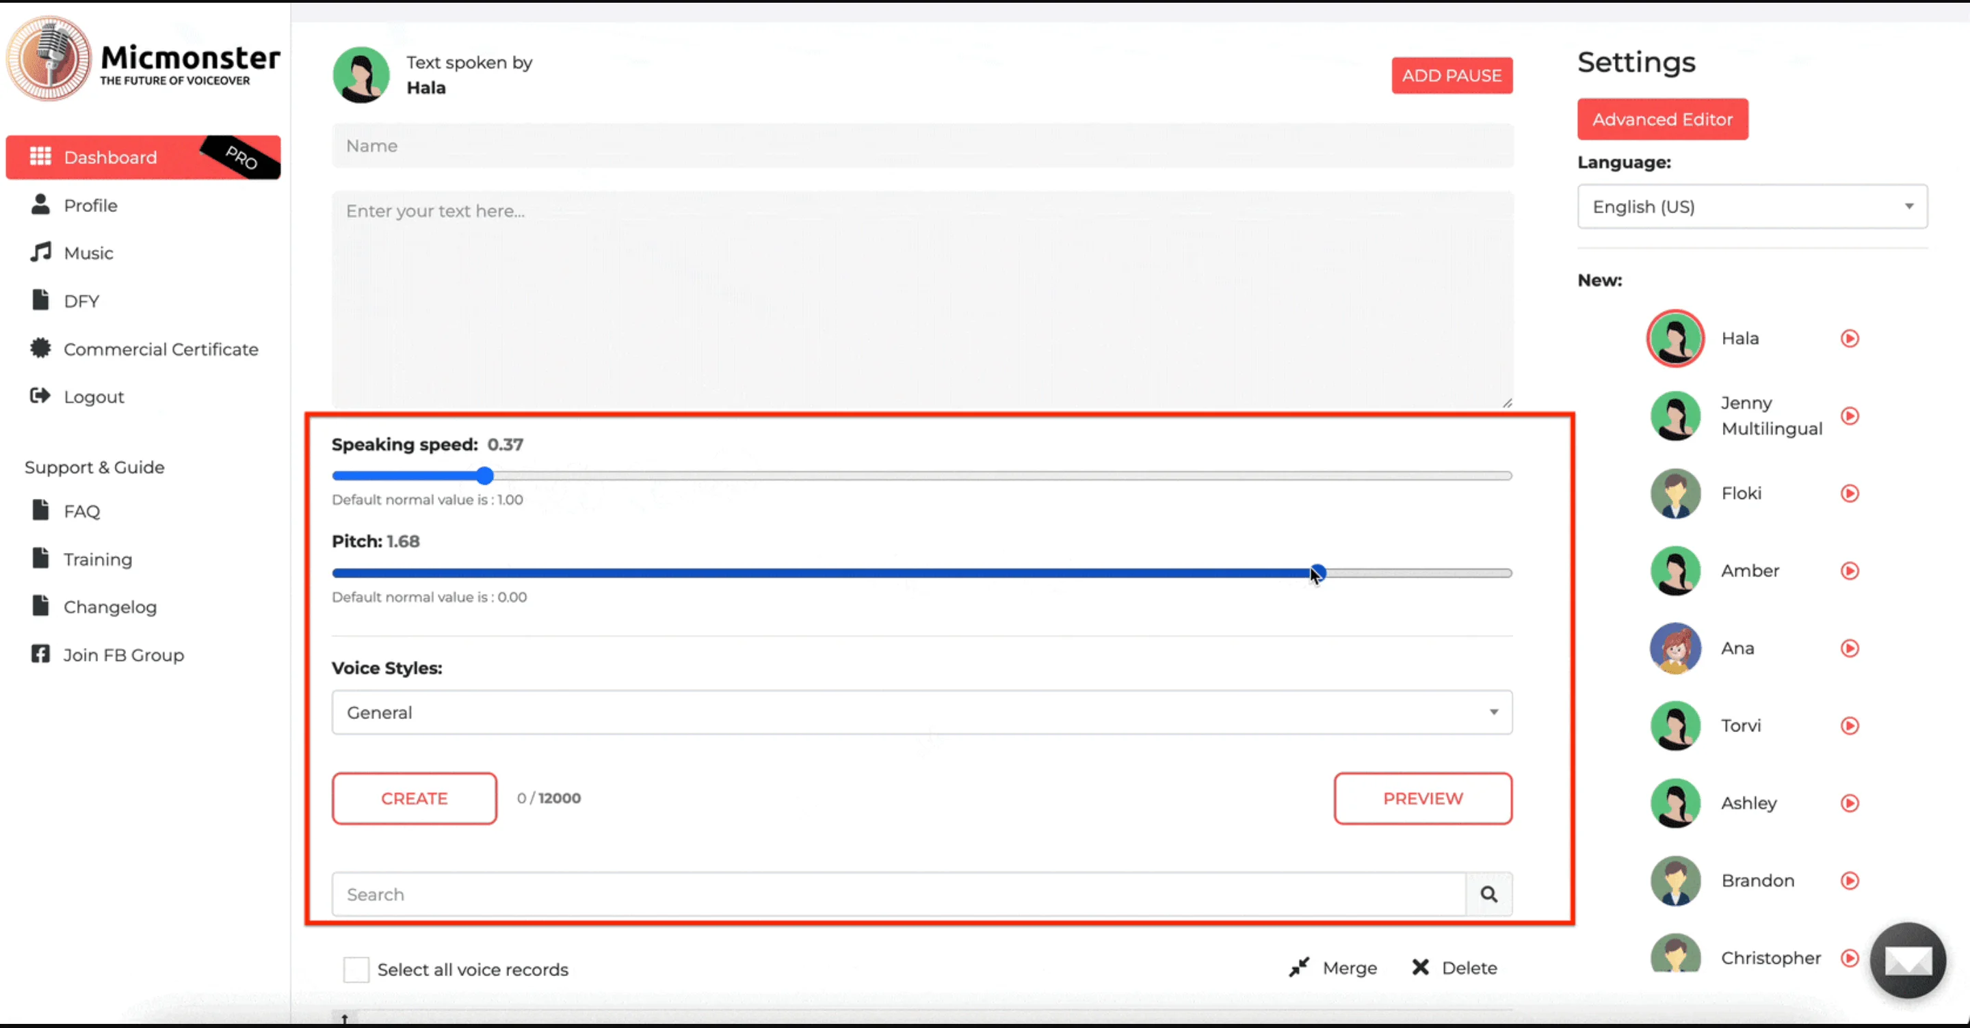This screenshot has height=1028, width=1970.
Task: Play the Floki voice sample
Action: [x=1849, y=493]
